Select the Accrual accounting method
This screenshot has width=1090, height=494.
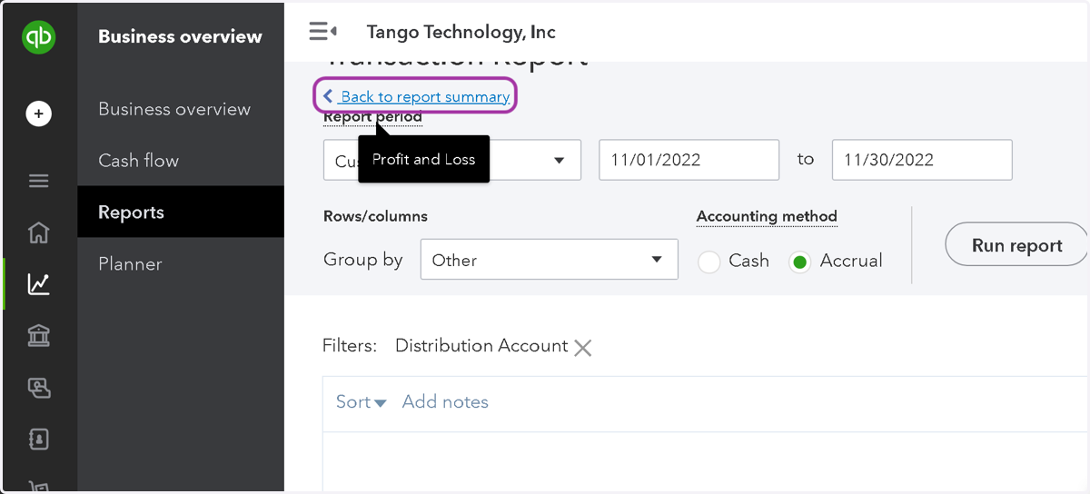click(x=799, y=262)
